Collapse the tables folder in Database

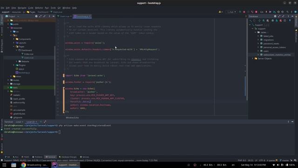point(256,32)
